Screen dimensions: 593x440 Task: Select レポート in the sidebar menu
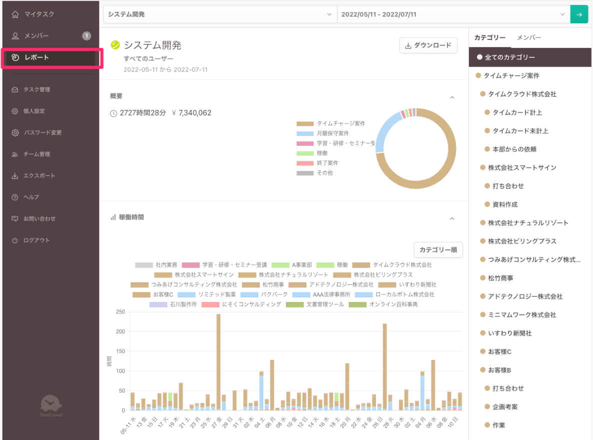click(51, 58)
